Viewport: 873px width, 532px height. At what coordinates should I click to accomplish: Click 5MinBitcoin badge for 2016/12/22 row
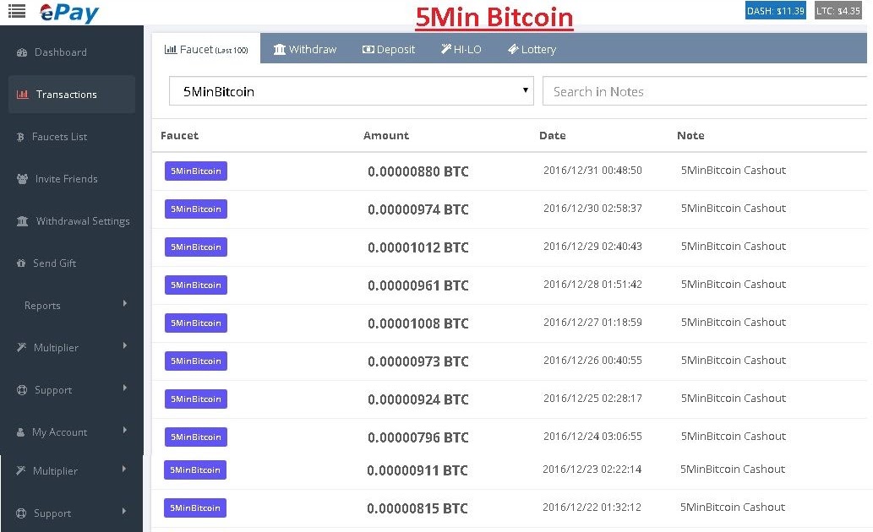point(195,508)
